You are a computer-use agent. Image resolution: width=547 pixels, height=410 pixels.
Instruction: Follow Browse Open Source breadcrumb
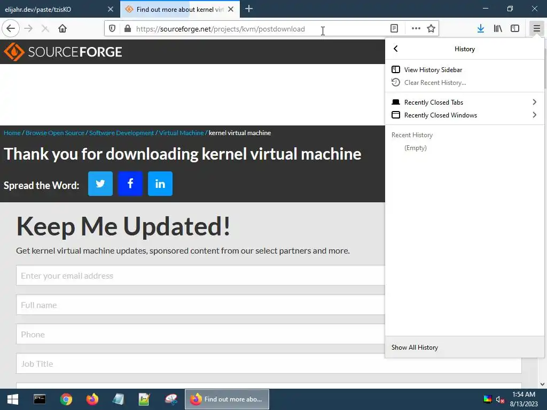click(55, 133)
